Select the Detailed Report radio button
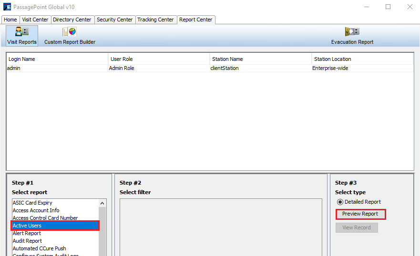This screenshot has width=420, height=256. pyautogui.click(x=340, y=202)
